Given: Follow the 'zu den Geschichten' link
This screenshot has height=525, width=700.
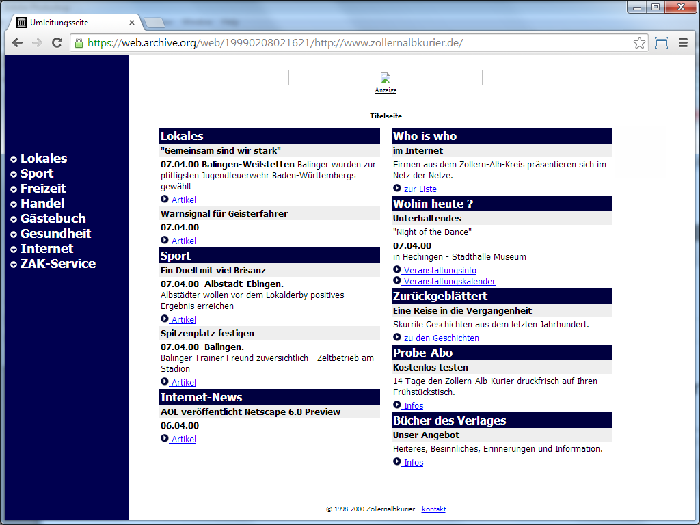Looking at the screenshot, I should 441,338.
